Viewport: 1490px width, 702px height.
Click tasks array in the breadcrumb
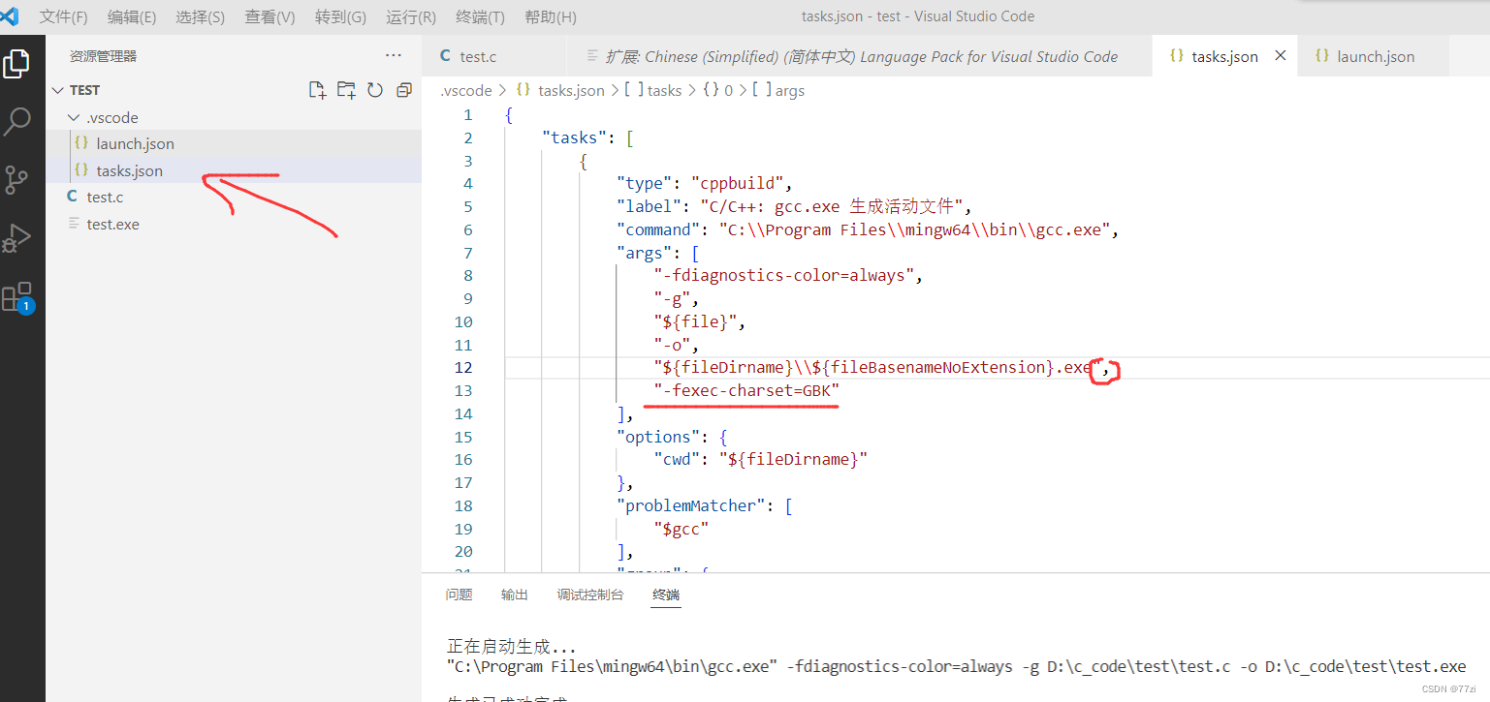click(x=664, y=90)
